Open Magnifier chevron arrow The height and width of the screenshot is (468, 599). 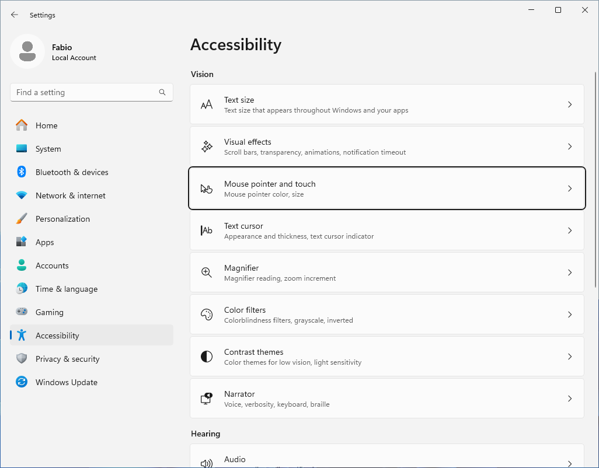[x=570, y=273]
